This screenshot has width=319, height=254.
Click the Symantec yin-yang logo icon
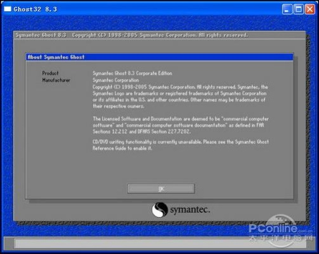(160, 210)
